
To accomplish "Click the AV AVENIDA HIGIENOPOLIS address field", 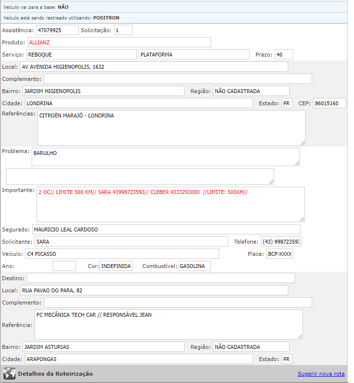I will [x=154, y=67].
